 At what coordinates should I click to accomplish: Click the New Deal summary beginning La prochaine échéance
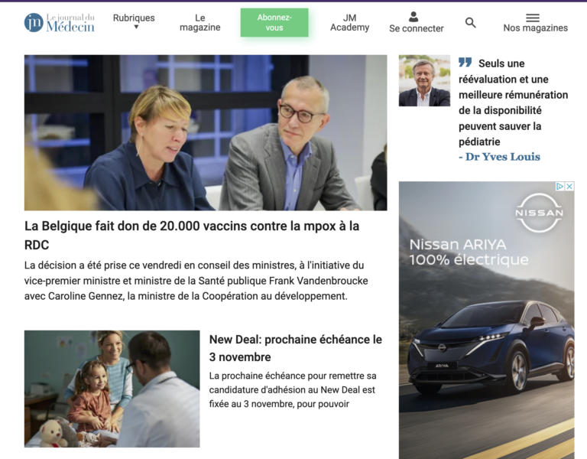point(293,389)
